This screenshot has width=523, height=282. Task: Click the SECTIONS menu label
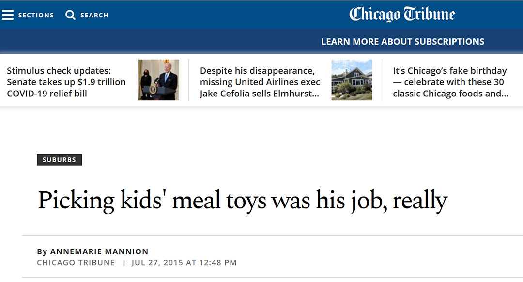[x=36, y=15]
